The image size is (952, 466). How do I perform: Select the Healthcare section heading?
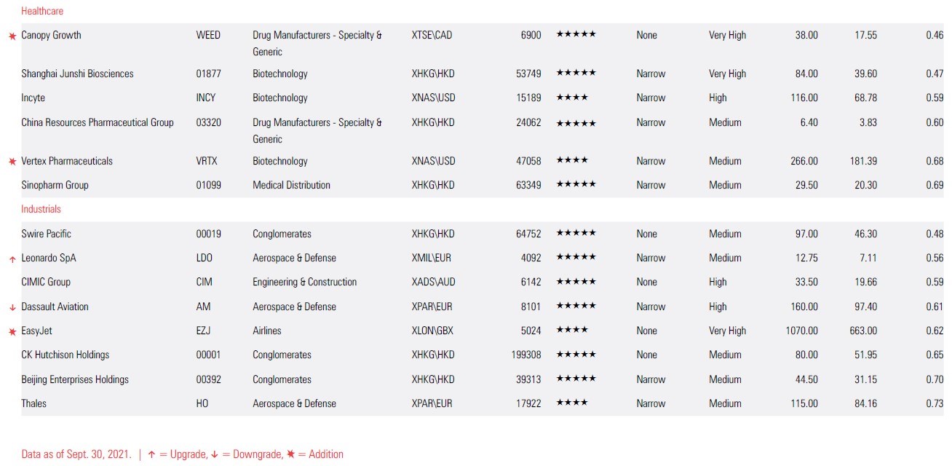(42, 12)
